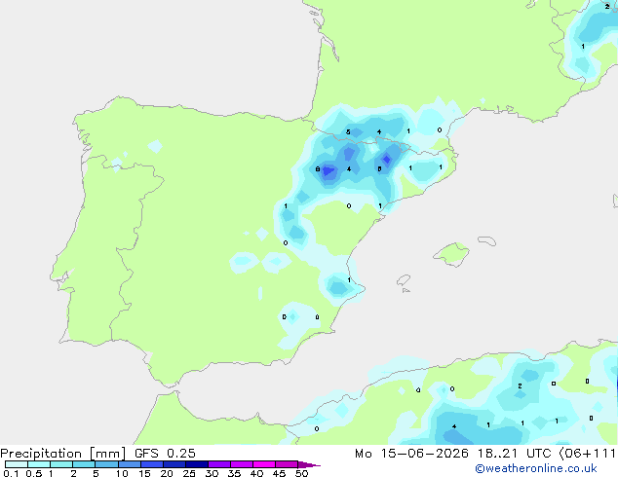Pick the 15–20 mm blue legend swatch
The width and height of the screenshot is (618, 477).
coord(152,464)
